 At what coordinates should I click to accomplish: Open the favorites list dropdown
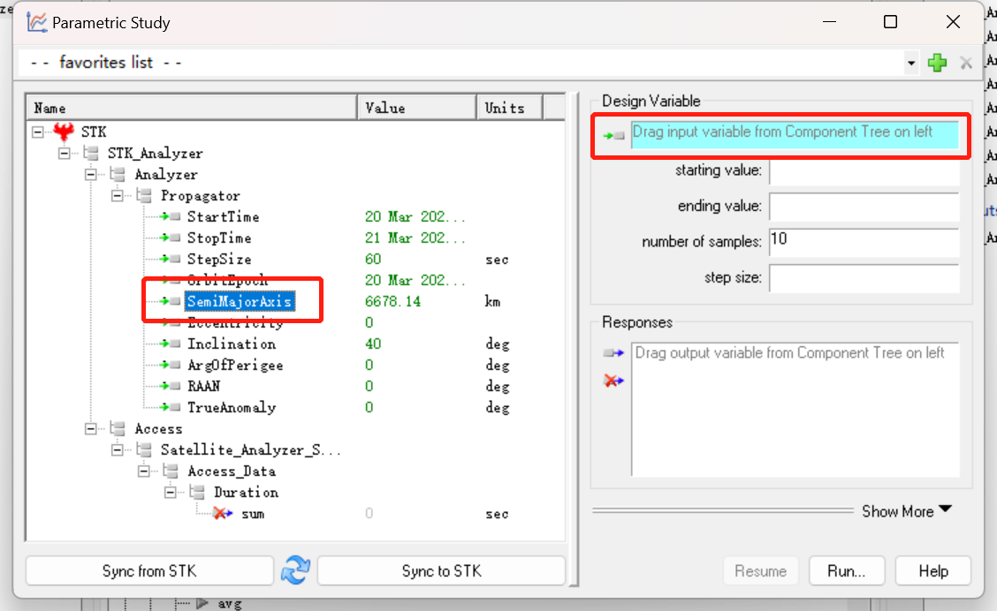coord(912,62)
